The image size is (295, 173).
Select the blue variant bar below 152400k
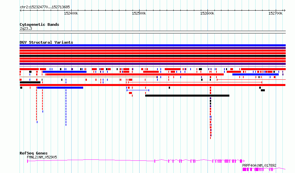pyautogui.click(x=65, y=72)
